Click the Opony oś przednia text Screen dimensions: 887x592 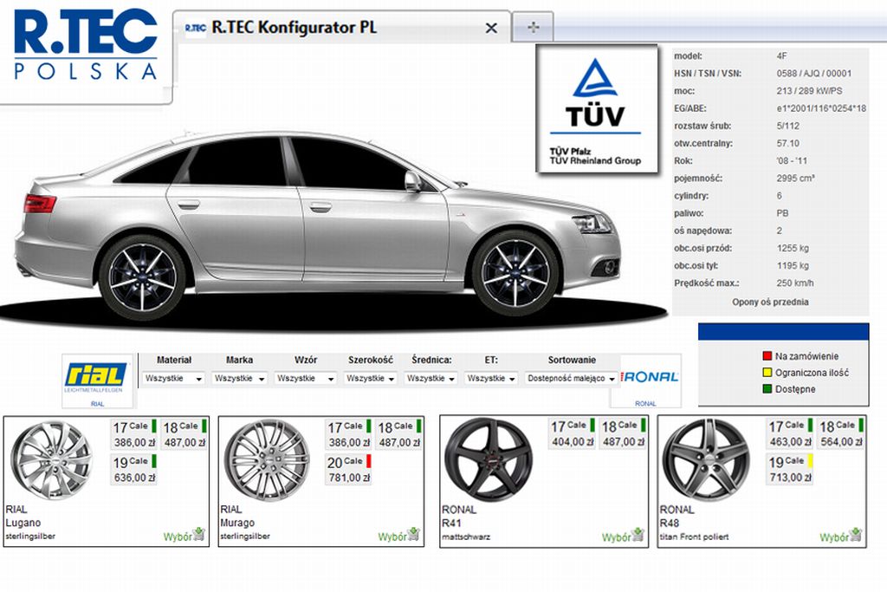pos(770,303)
